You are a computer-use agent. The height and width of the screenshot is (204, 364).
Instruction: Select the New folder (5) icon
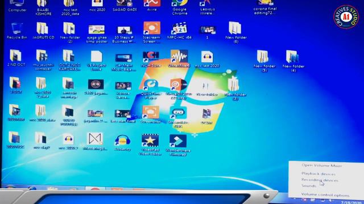point(264,61)
